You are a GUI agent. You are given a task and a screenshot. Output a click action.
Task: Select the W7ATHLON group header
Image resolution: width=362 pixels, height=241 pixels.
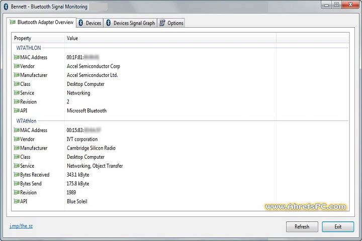(x=28, y=48)
